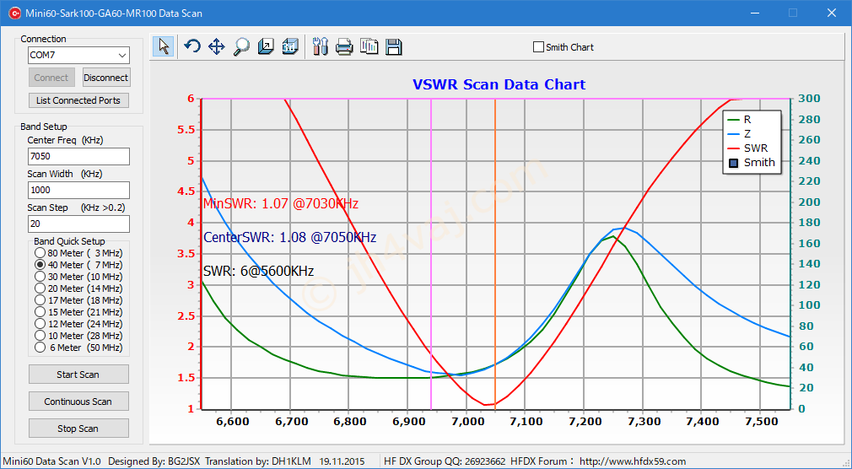Click the Mini60 Data Scan V1.0 status text
Screen dimensions: 852x469
[x=52, y=461]
